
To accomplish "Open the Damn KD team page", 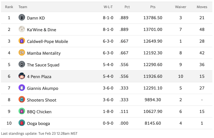I will coord(36,18).
